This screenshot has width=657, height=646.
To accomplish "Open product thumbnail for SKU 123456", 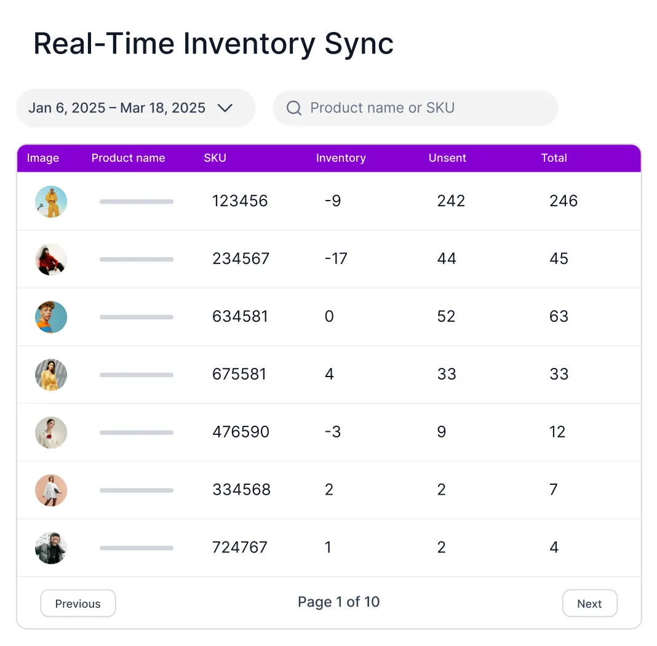I will click(51, 202).
